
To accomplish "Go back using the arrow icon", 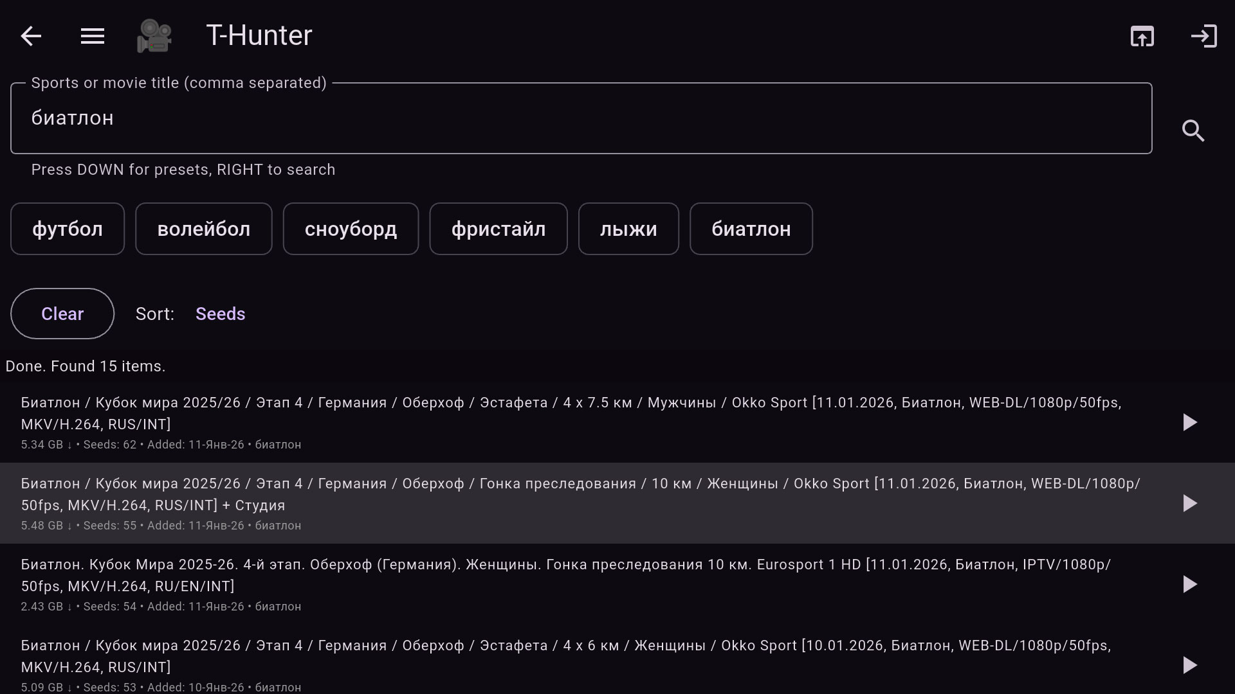I will click(31, 36).
